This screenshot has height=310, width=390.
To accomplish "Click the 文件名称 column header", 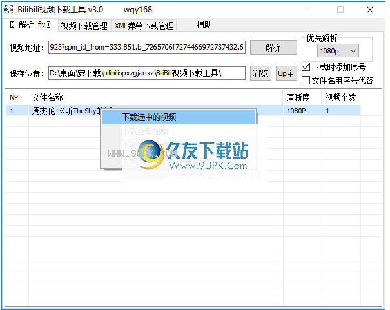I will click(155, 97).
